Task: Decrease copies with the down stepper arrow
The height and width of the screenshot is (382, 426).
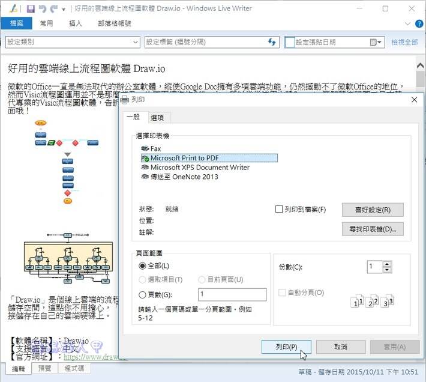Action: coord(387,270)
